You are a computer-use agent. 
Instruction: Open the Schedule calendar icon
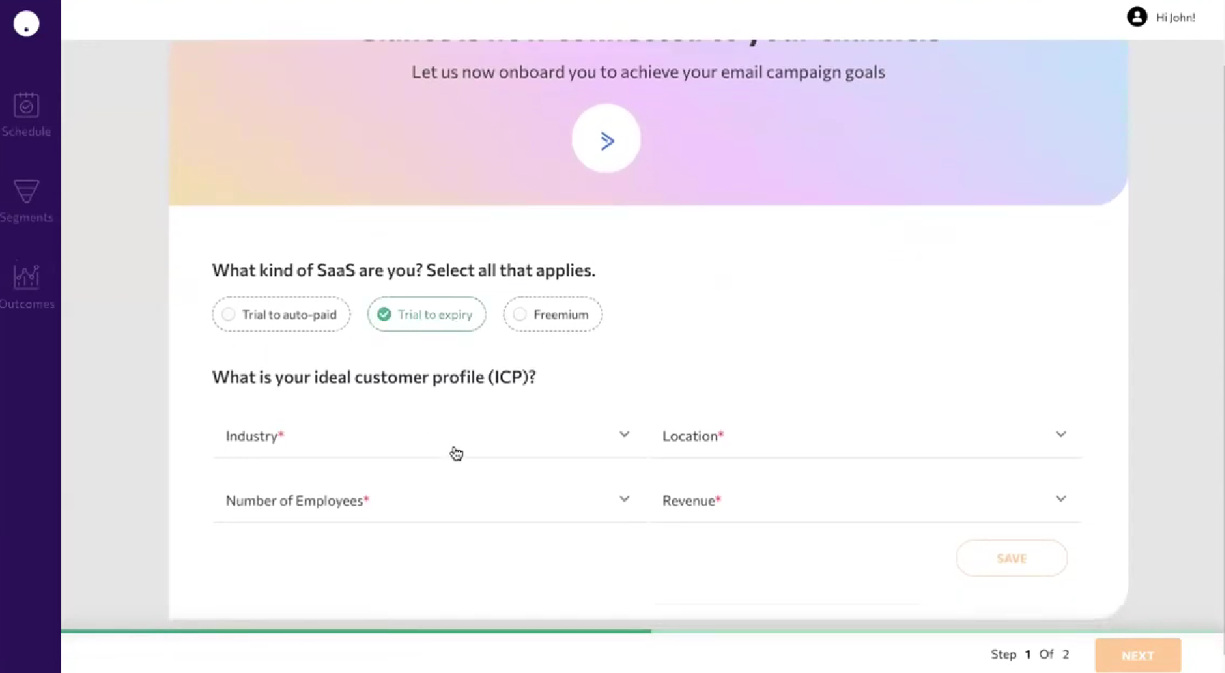point(27,105)
